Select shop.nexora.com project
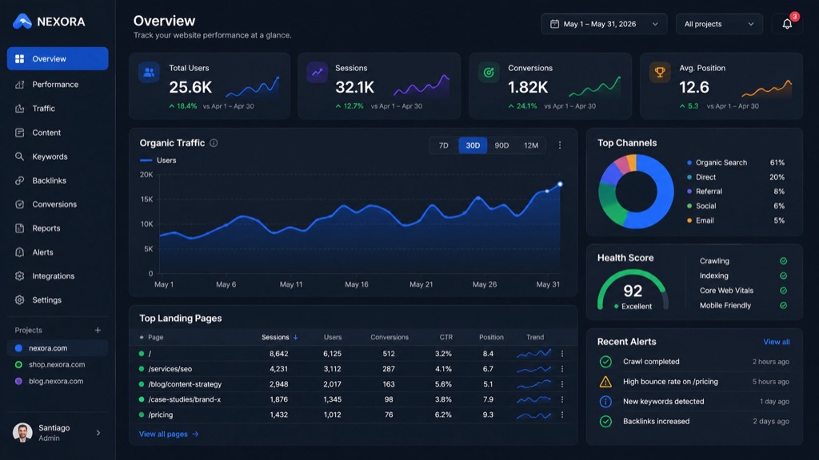This screenshot has width=819, height=460. (x=58, y=364)
